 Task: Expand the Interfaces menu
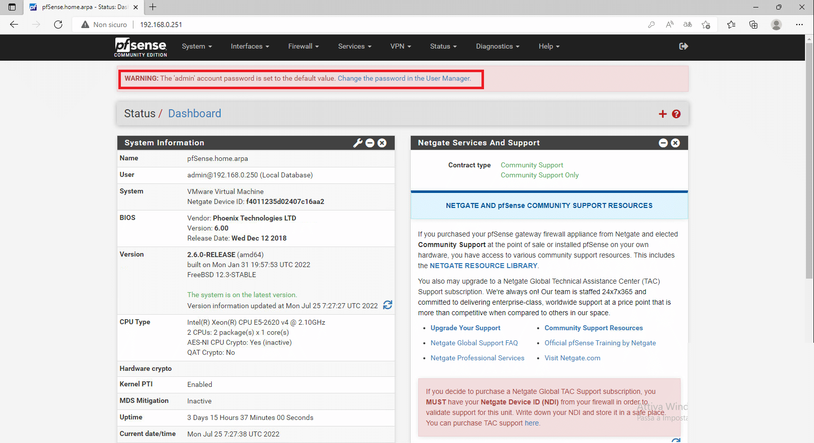tap(250, 46)
